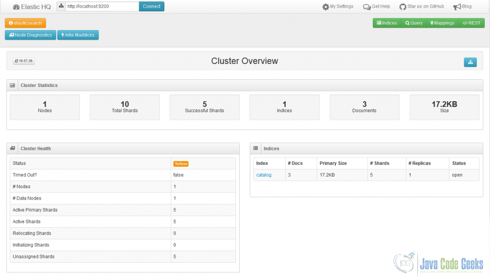Open the Indices menu button
This screenshot has width=490, height=277.
387,23
